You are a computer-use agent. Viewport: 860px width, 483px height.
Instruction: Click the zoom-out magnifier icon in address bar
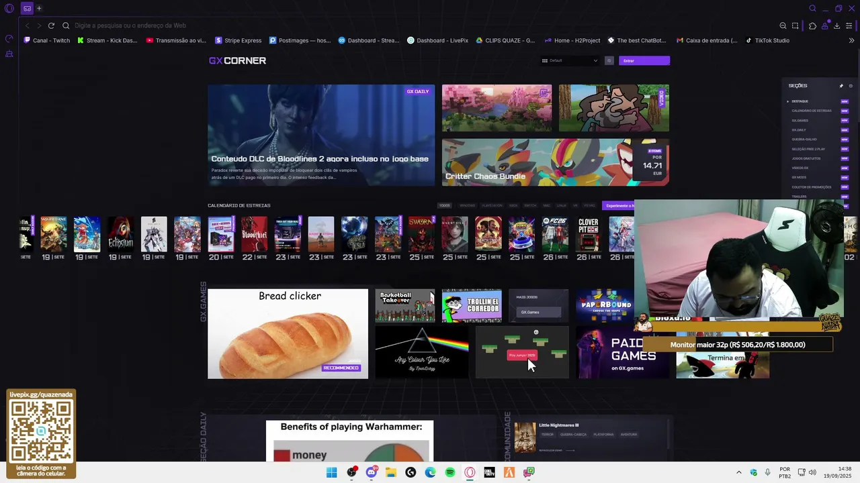tap(783, 25)
